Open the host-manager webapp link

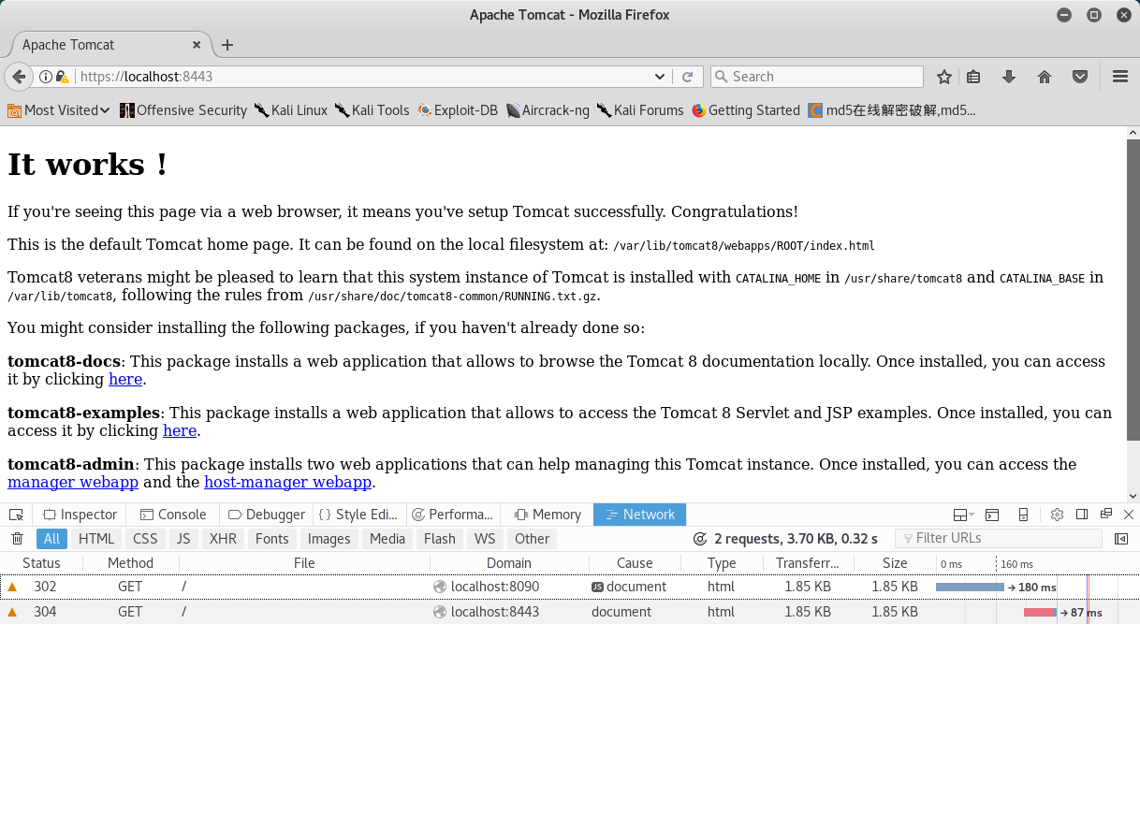pos(288,482)
